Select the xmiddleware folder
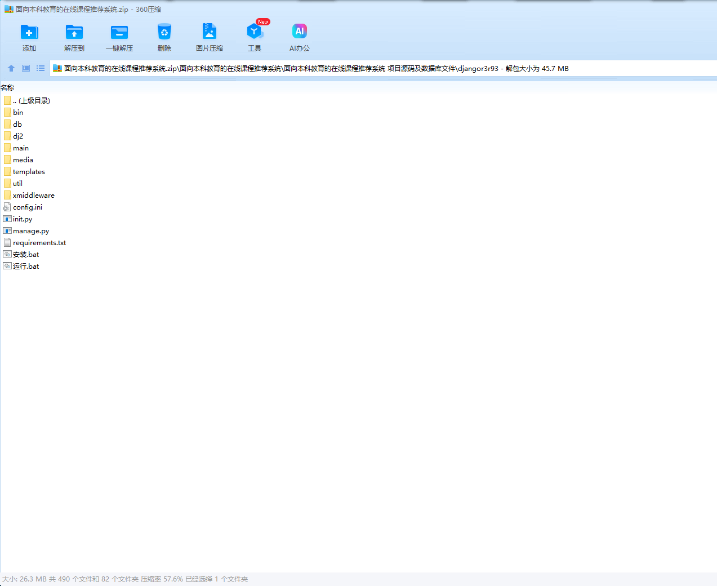 point(29,195)
